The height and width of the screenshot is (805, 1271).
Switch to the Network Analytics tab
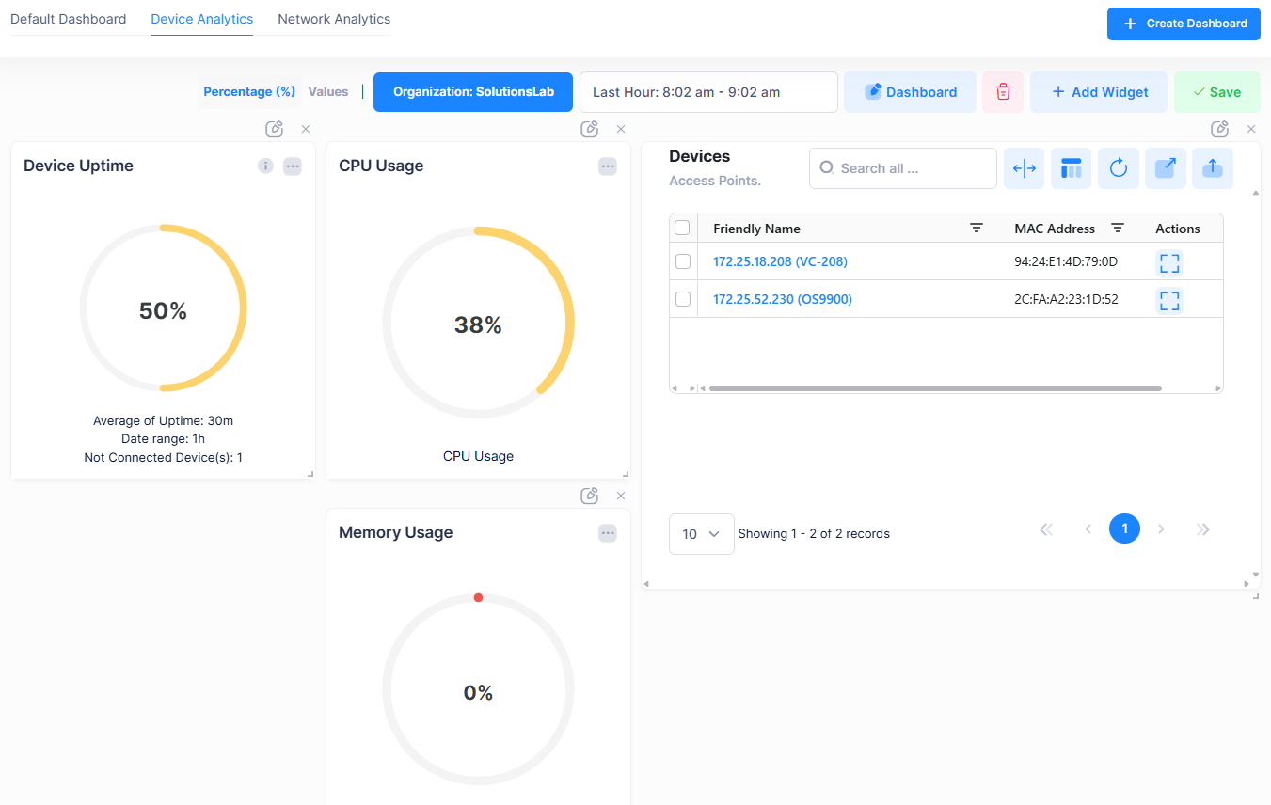[x=334, y=19]
